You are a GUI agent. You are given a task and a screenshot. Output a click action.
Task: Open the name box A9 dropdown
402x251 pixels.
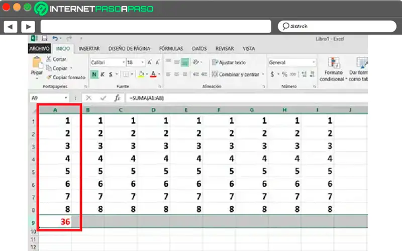click(x=66, y=98)
